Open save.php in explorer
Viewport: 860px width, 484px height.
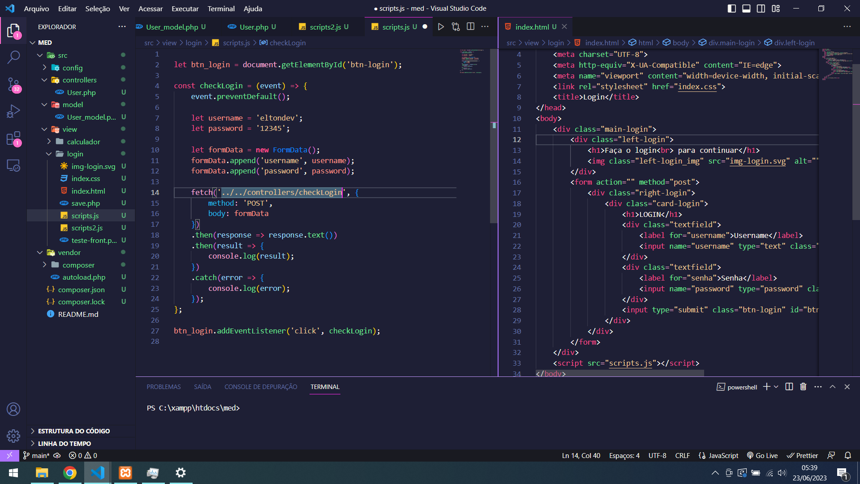81,203
